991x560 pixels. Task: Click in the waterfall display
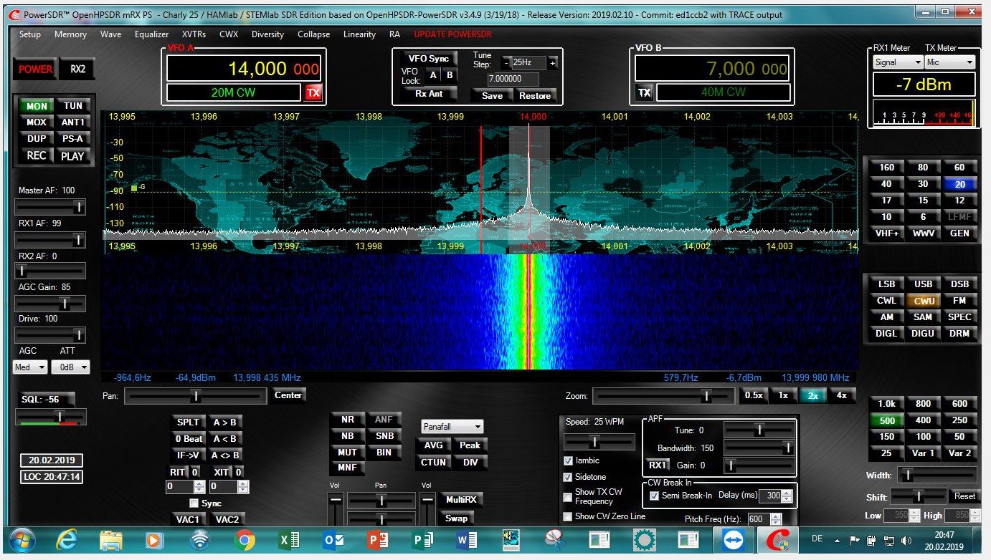point(479,312)
